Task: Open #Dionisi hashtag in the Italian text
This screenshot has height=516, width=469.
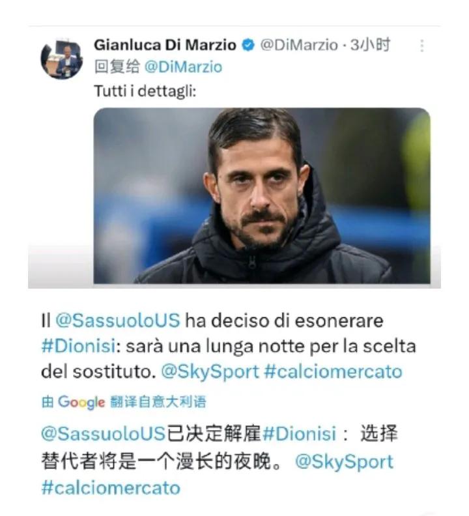Action: [x=78, y=346]
